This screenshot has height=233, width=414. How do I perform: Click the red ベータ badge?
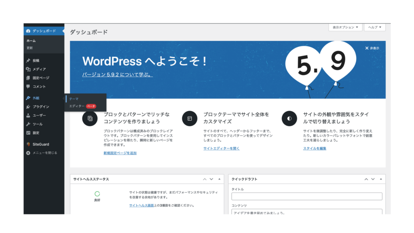[91, 106]
